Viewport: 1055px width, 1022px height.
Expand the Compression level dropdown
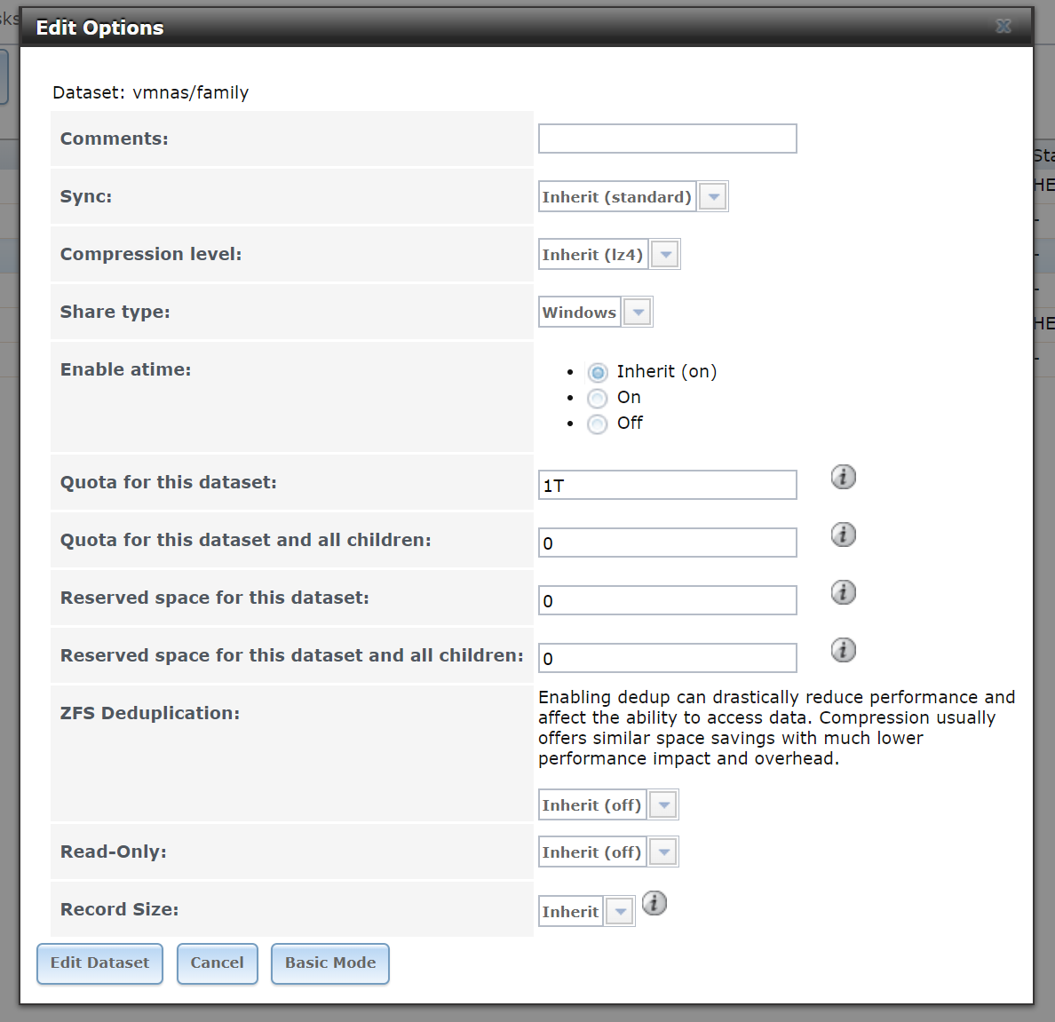click(665, 255)
